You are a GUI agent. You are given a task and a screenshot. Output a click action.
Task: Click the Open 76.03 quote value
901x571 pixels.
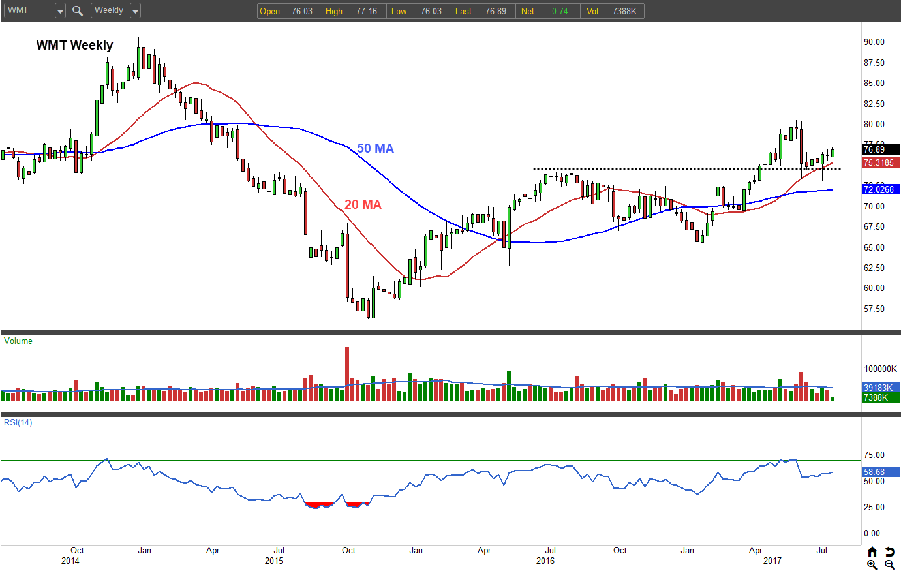click(x=289, y=11)
